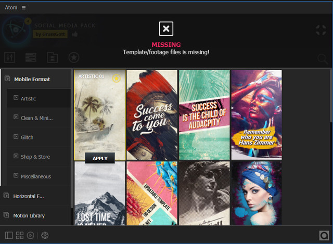Open the Atom panel hamburger menu
The image size is (333, 244).
click(x=23, y=8)
